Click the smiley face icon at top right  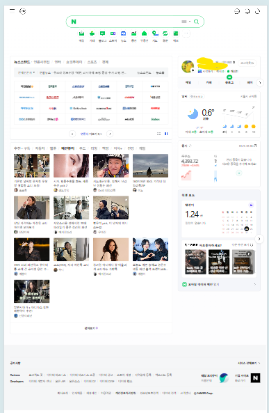237,11
